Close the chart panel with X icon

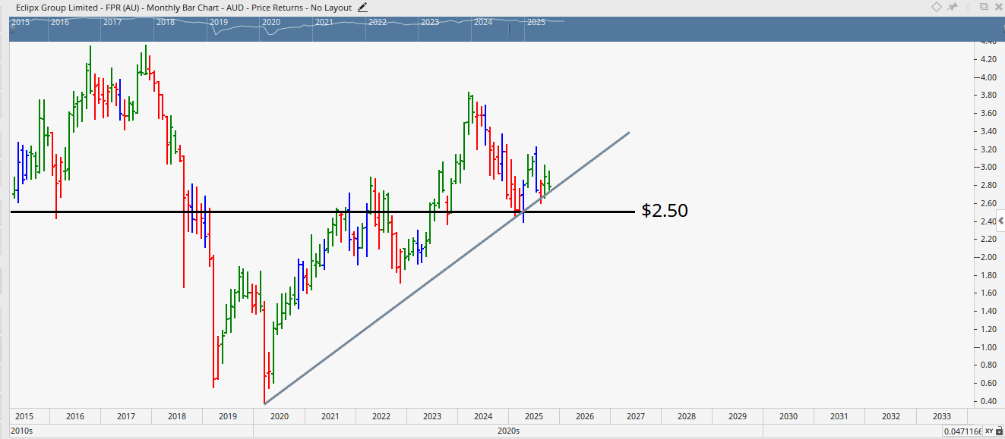tap(998, 7)
